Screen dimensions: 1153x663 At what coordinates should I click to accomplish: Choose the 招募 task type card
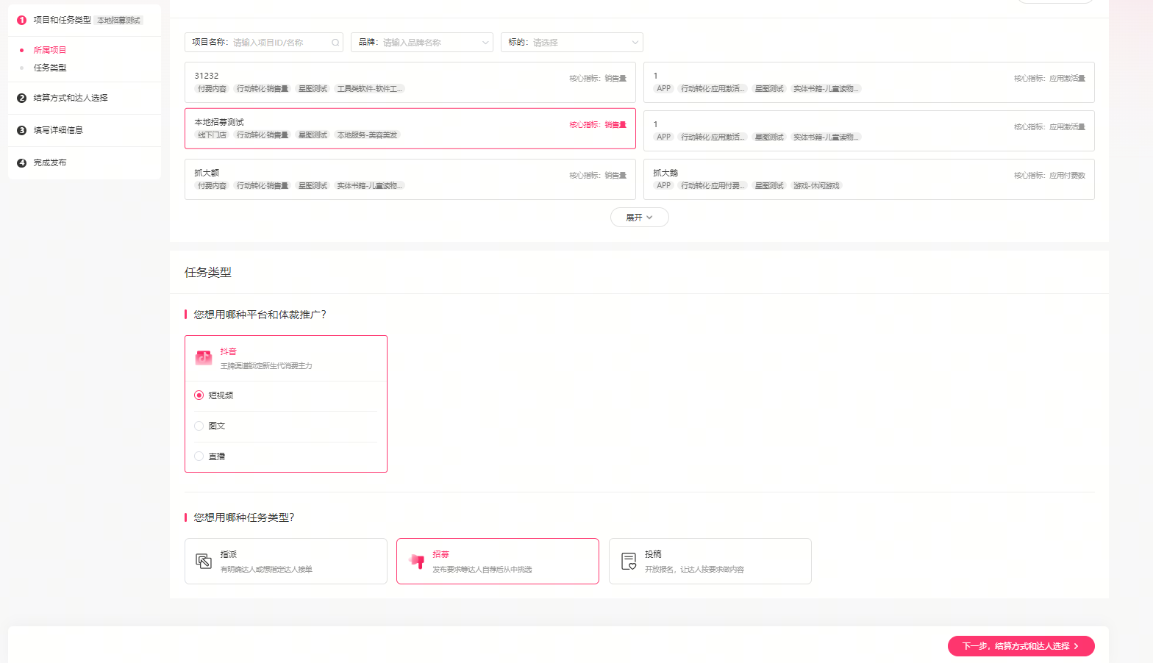(498, 562)
